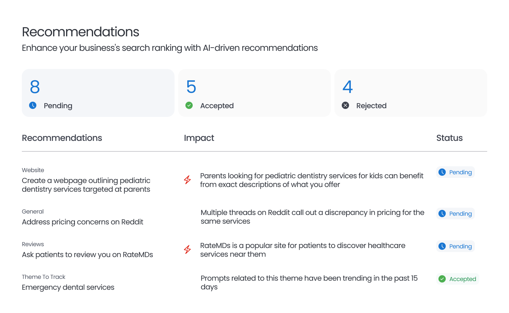Toggle the Accepted status on Emergency dental services
The image size is (509, 313).
point(458,279)
